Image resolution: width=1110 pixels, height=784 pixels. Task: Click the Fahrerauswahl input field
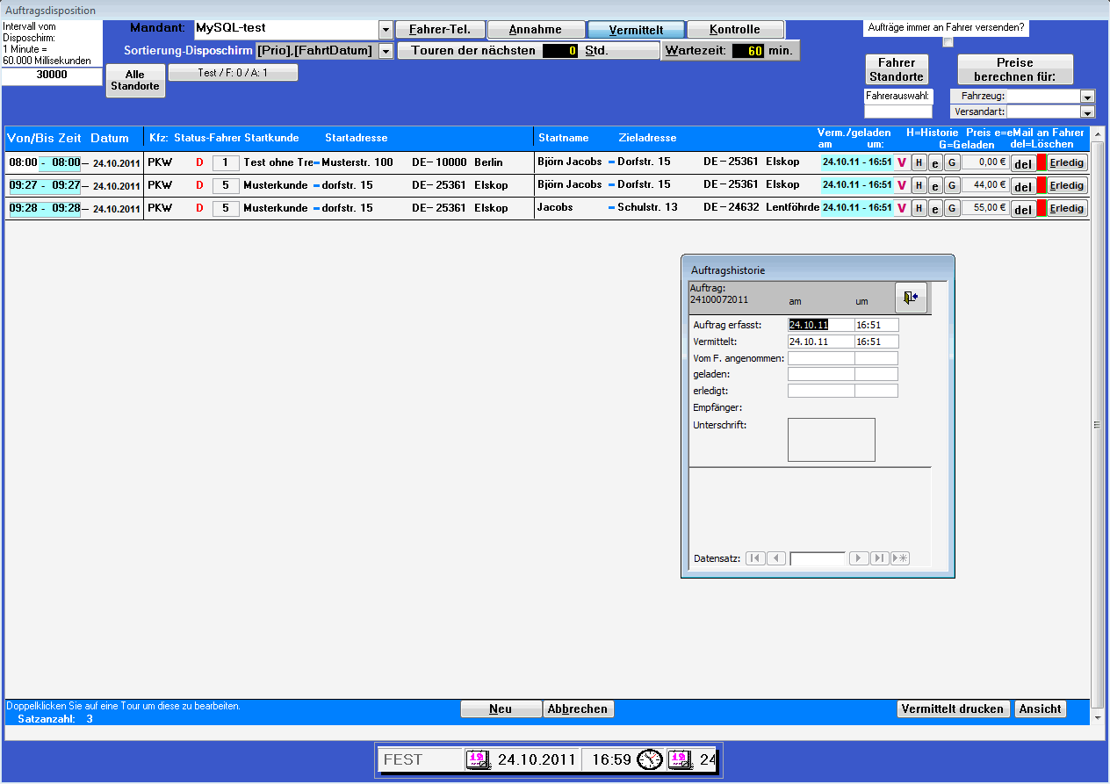click(898, 111)
